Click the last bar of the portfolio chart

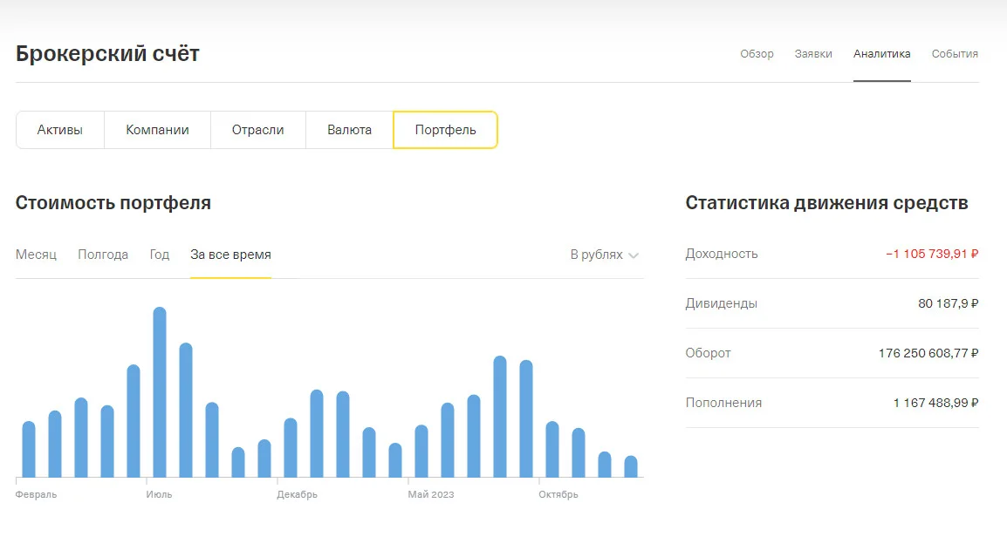pyautogui.click(x=631, y=466)
